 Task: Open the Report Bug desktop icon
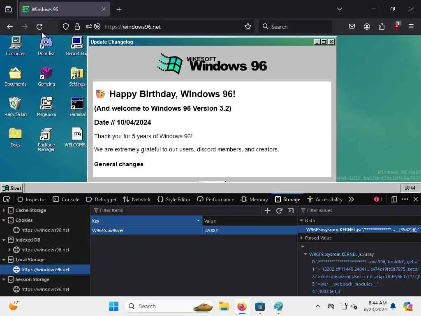77,46
